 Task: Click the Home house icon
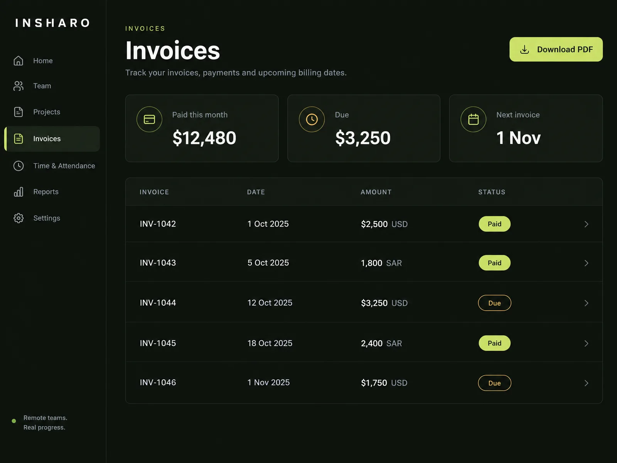point(19,61)
